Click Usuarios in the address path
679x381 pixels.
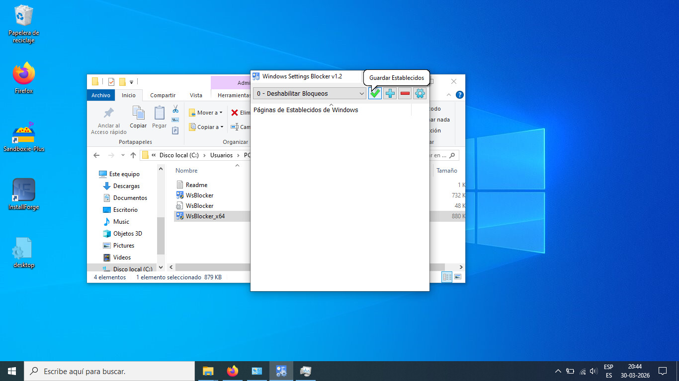tap(221, 155)
